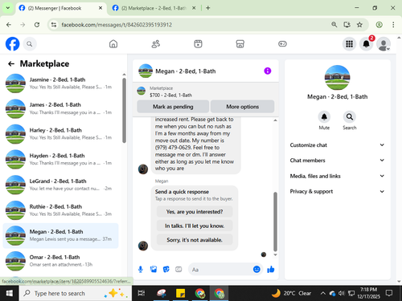The width and height of the screenshot is (402, 301).
Task: Open Chrome profile icon
Action: (379, 25)
